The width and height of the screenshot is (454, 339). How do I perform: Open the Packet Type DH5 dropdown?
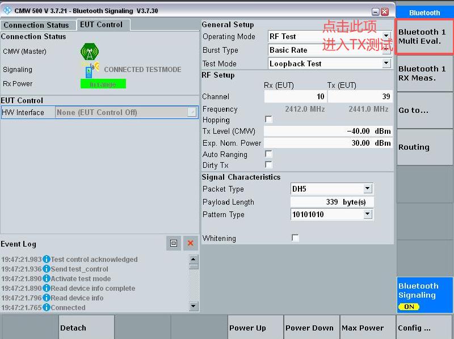(368, 189)
